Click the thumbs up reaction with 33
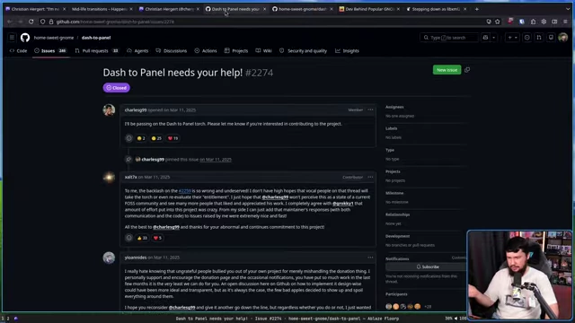Screen dimensions: 575x323 click(x=142, y=238)
